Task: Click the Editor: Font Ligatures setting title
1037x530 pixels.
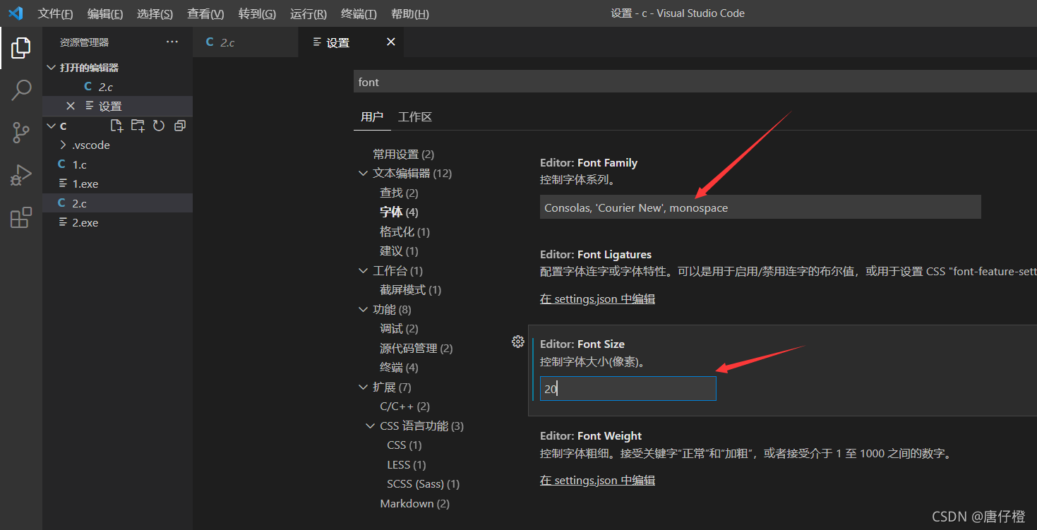Action: (x=596, y=255)
